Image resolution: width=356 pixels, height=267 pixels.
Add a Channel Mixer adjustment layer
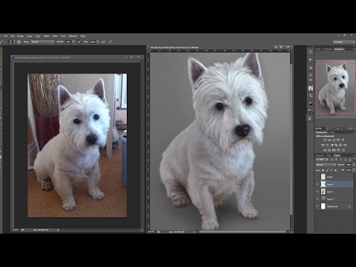click(340, 145)
